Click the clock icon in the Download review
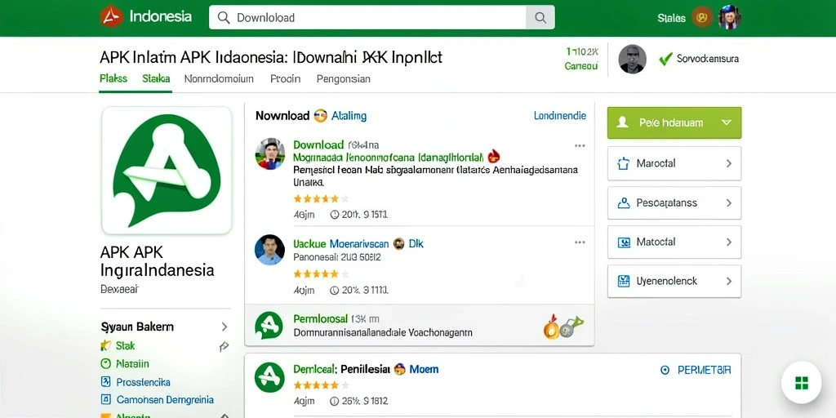Screen dimensions: 836x418 334,215
